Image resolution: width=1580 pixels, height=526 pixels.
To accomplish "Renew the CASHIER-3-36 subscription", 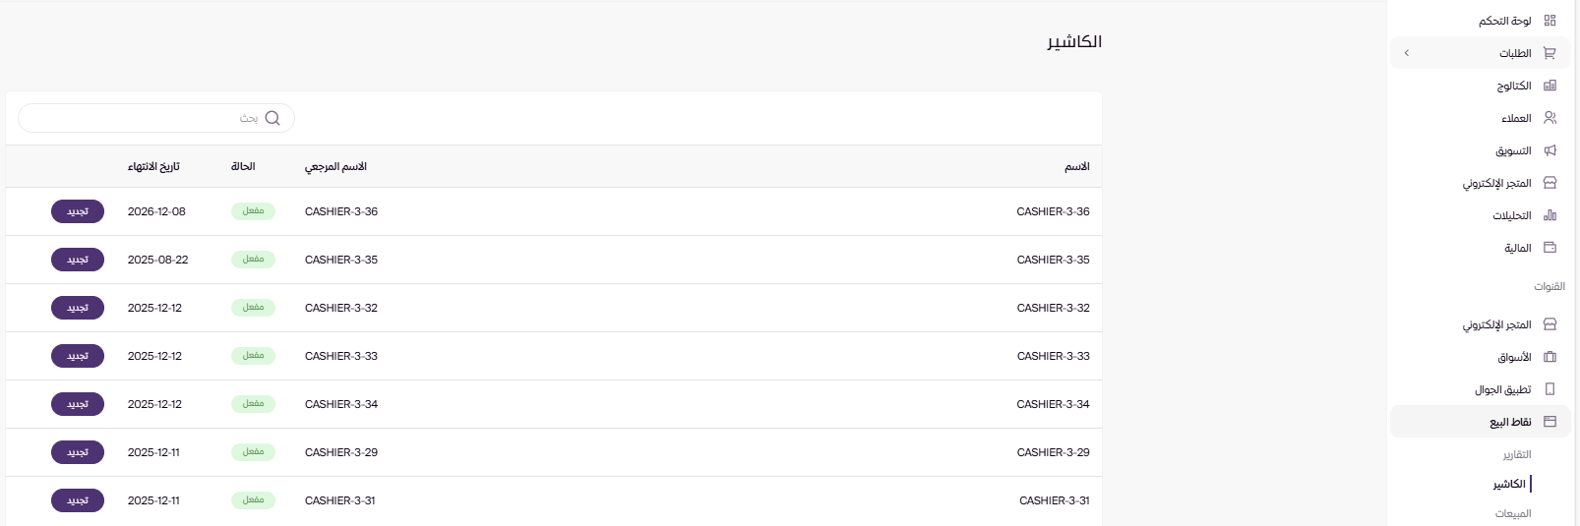I will point(78,211).
